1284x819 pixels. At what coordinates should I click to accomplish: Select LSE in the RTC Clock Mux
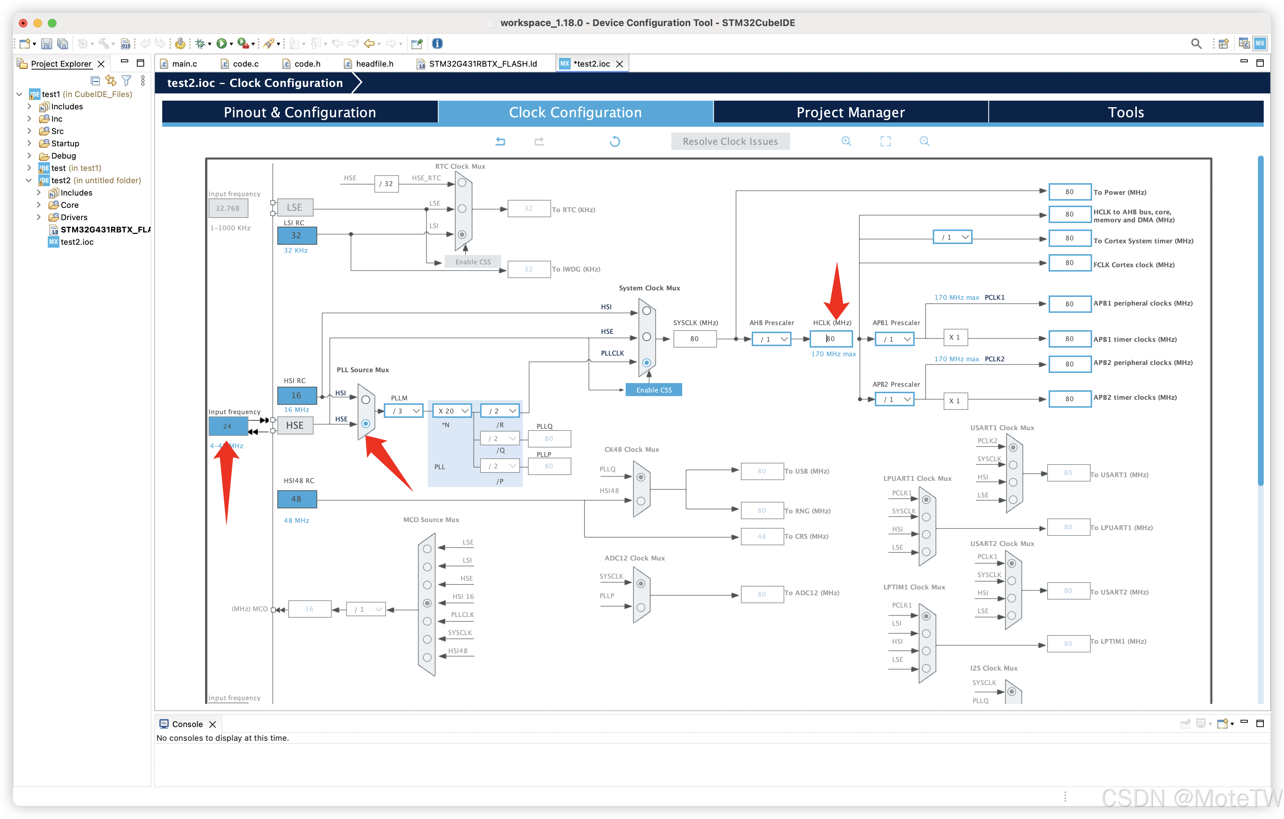click(462, 209)
